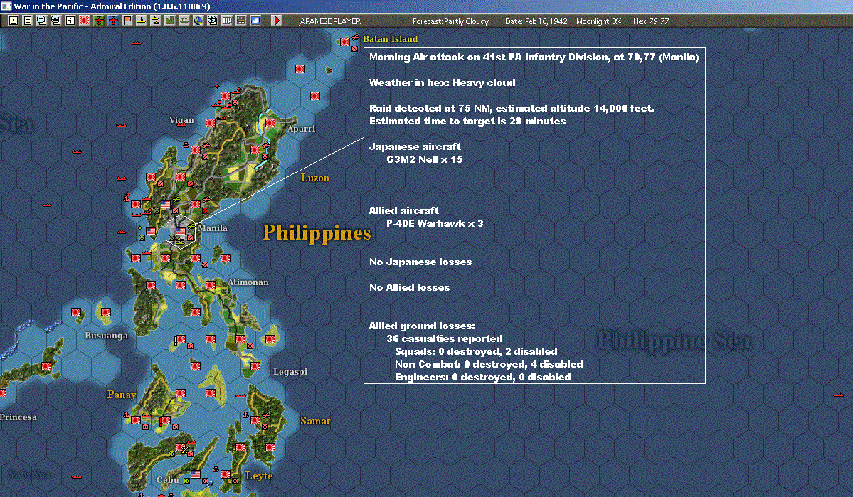
Task: Click the Legaspi map label
Action: 290,371
